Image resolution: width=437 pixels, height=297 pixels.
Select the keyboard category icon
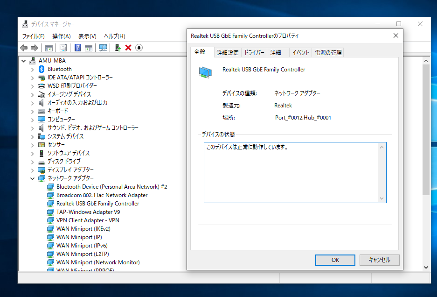click(x=42, y=111)
